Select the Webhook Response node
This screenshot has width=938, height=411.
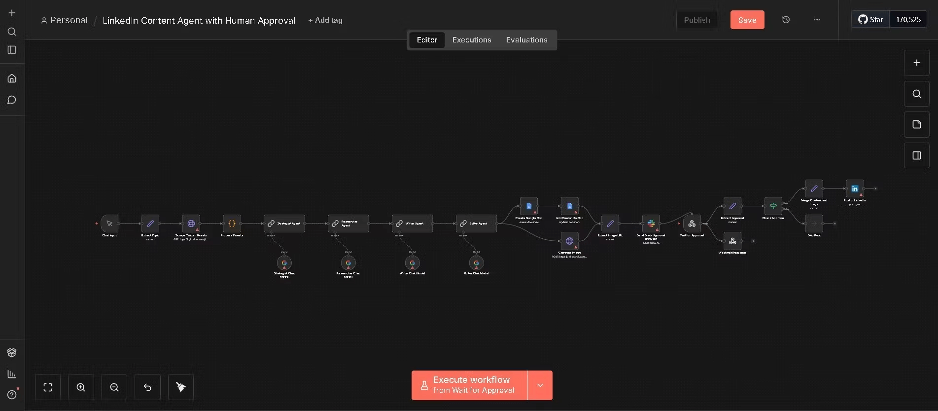(732, 241)
